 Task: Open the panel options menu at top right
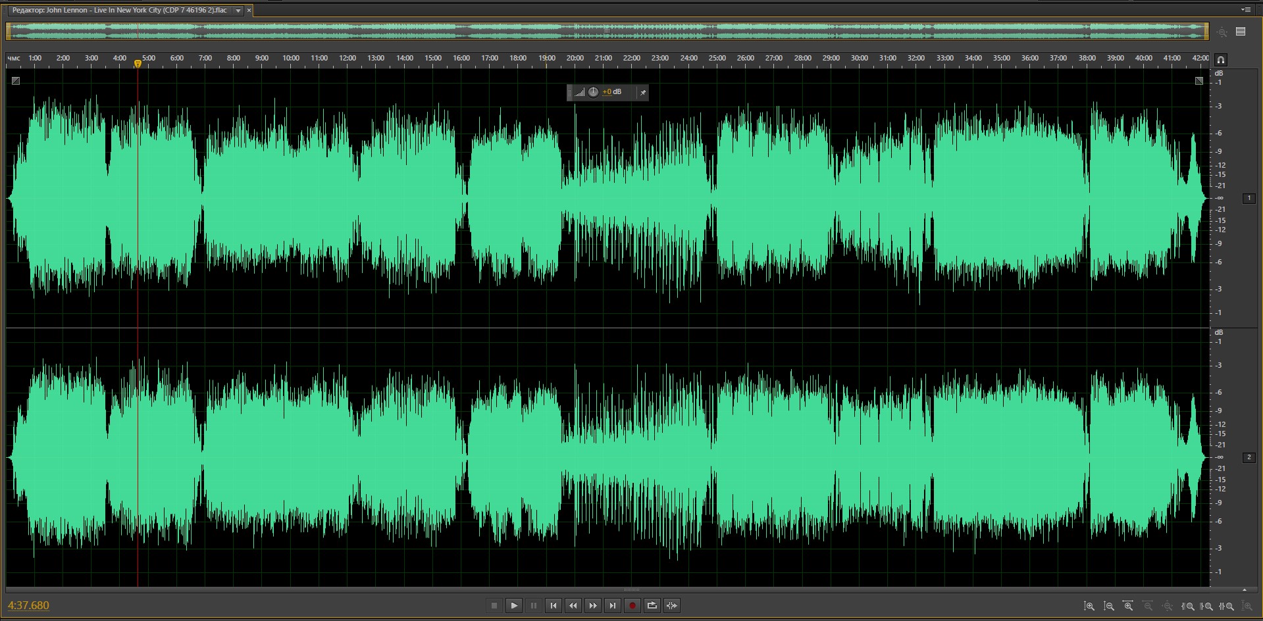[x=1245, y=10]
